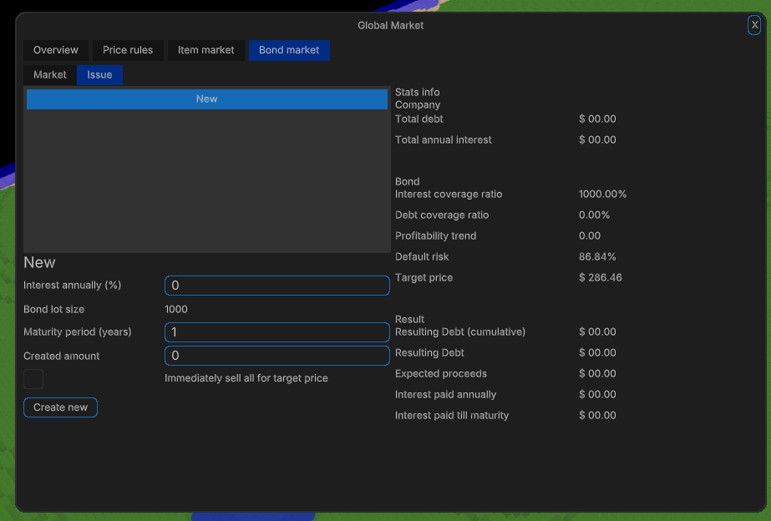Screen dimensions: 771x521
Task: Go to the Item market tab
Action: tap(205, 50)
